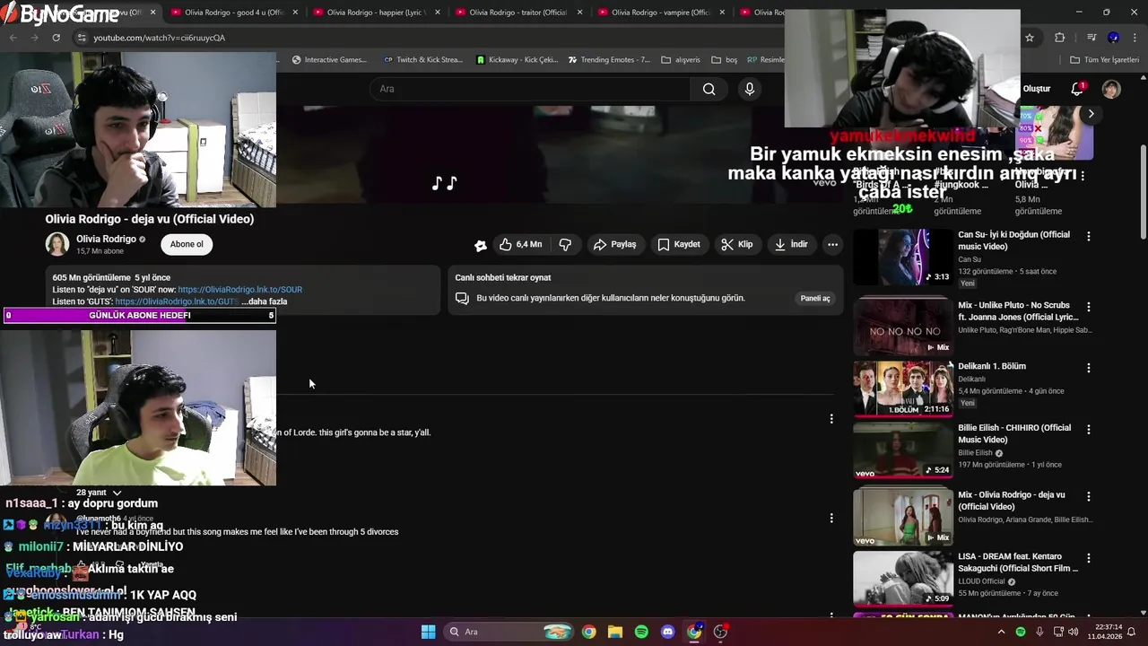Open options for Delikanlı 1. Bölüm suggestion
1148x646 pixels.
[1089, 369]
